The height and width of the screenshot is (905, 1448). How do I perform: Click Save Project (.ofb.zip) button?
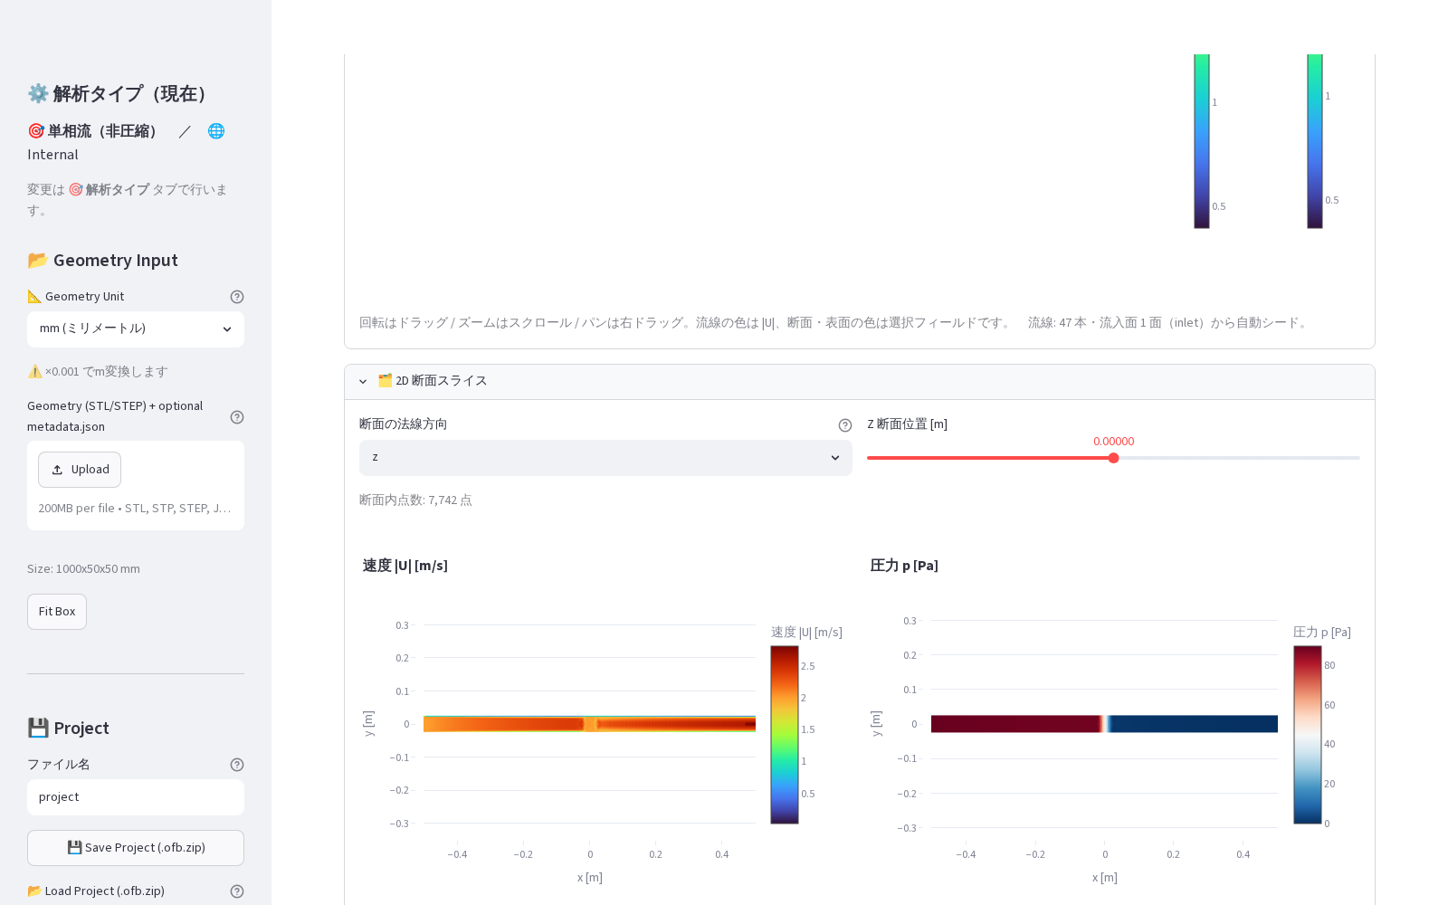point(136,848)
